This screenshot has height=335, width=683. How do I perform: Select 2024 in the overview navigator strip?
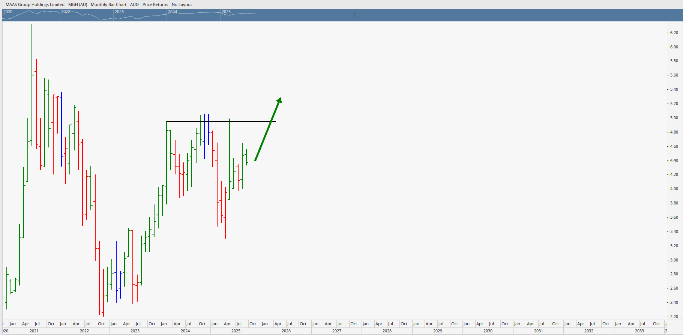[173, 12]
